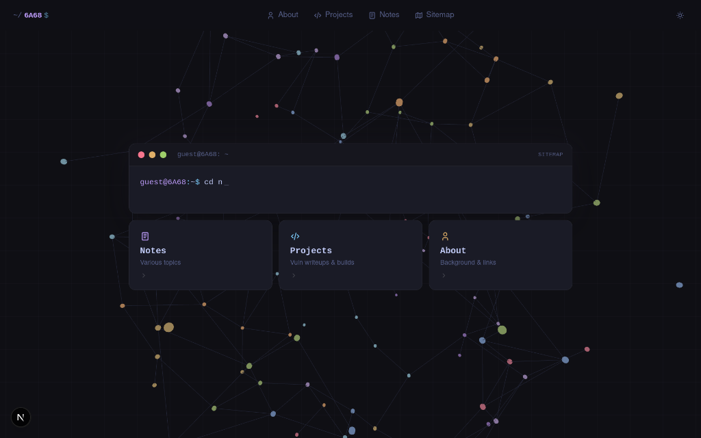Click the yellow terminal window dot
701x438 pixels.
pyautogui.click(x=152, y=155)
